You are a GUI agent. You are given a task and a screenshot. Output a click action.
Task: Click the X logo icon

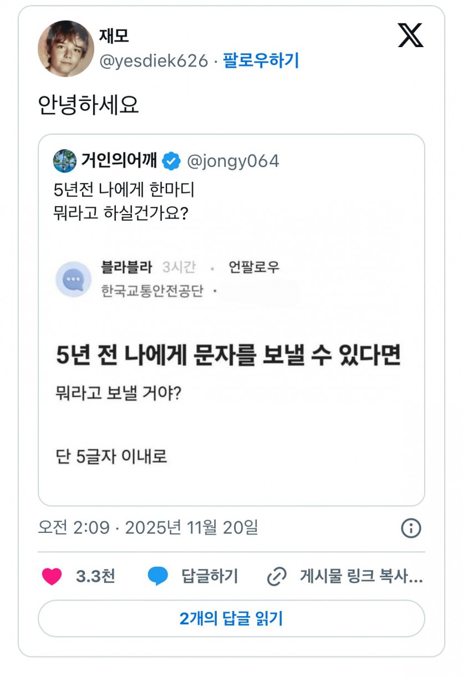click(x=410, y=35)
